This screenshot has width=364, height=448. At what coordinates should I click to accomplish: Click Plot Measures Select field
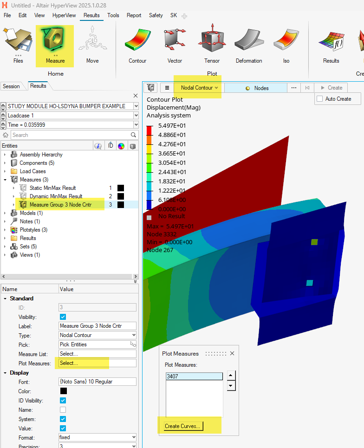point(97,363)
